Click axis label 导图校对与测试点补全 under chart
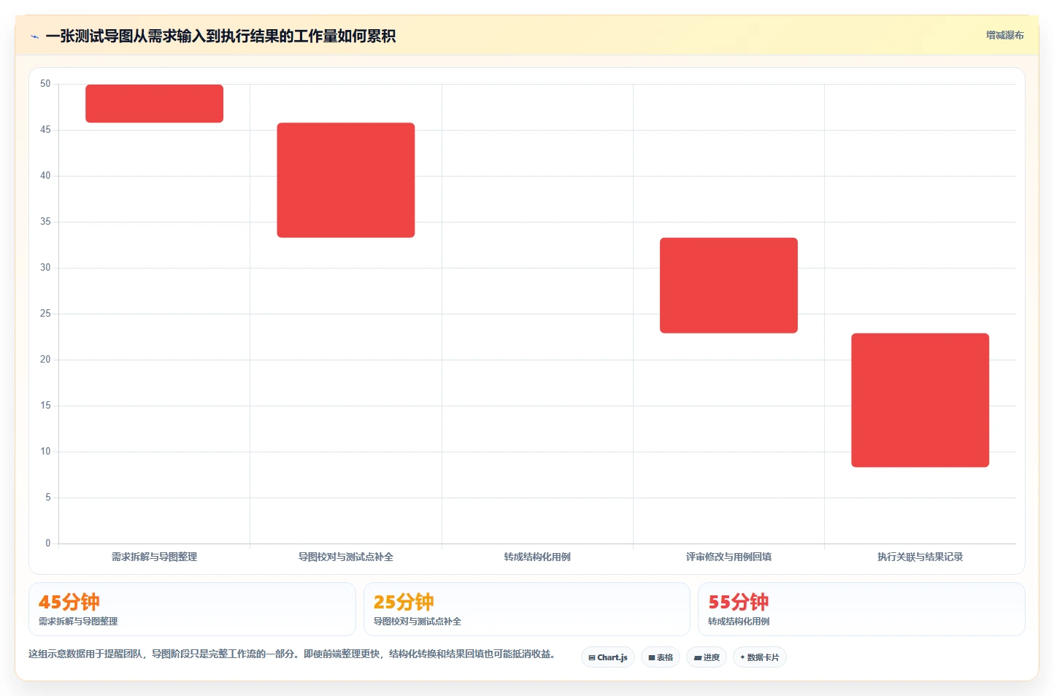1054x696 pixels. (x=346, y=557)
